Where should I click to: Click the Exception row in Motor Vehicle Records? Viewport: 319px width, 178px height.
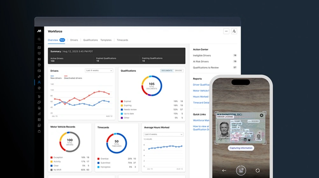coord(70,157)
